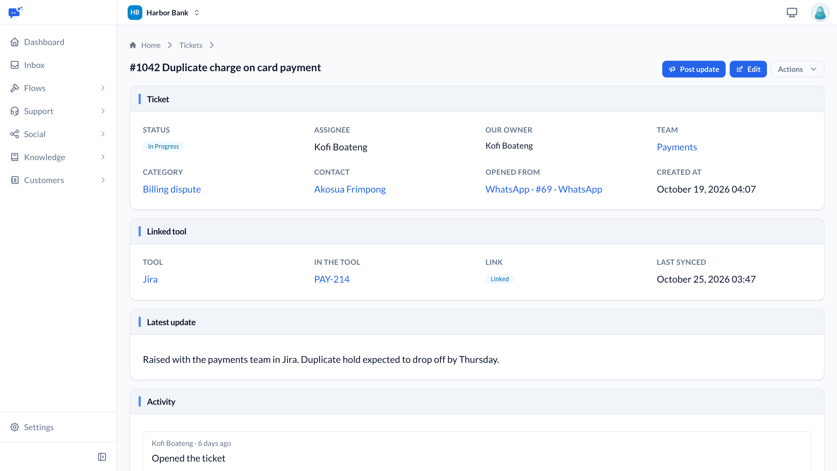Click the latest update message text

(321, 359)
